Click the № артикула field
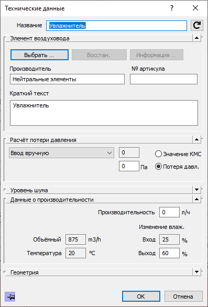This screenshot has width=208, height=307. 164,79
